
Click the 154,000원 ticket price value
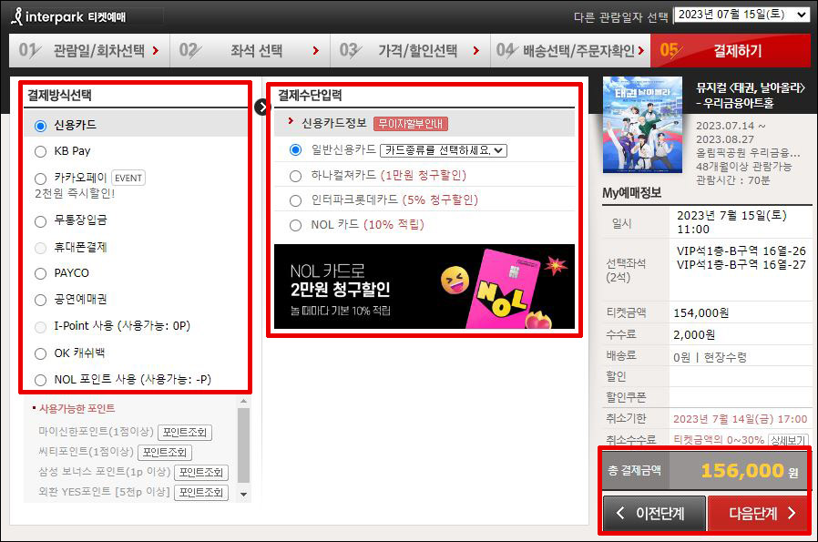coord(701,313)
